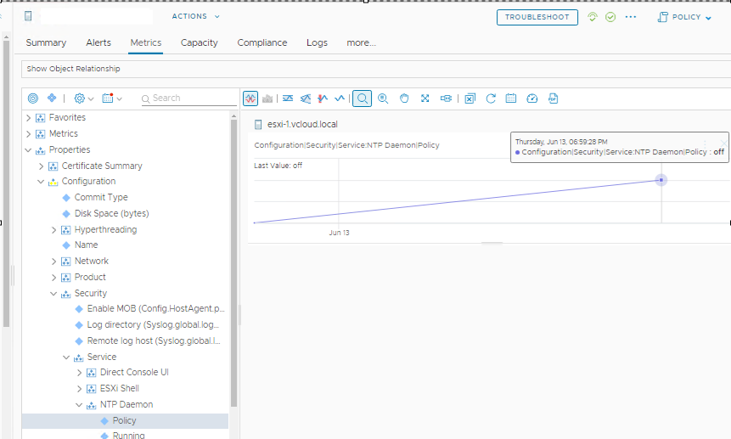The height and width of the screenshot is (439, 731).
Task: Switch to the Alerts tab
Action: [x=98, y=42]
